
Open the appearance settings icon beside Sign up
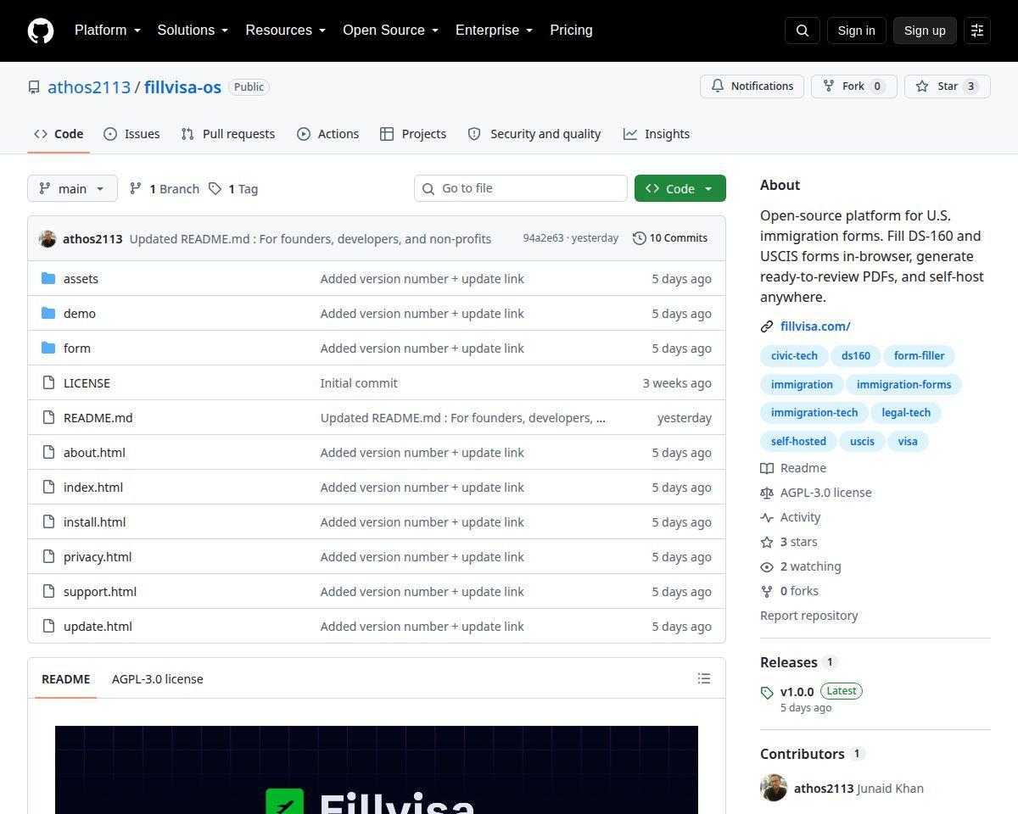point(977,31)
